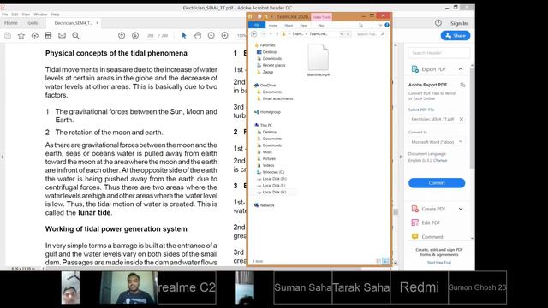
Task: Click the Edit PDF tool icon
Action: coord(414,222)
